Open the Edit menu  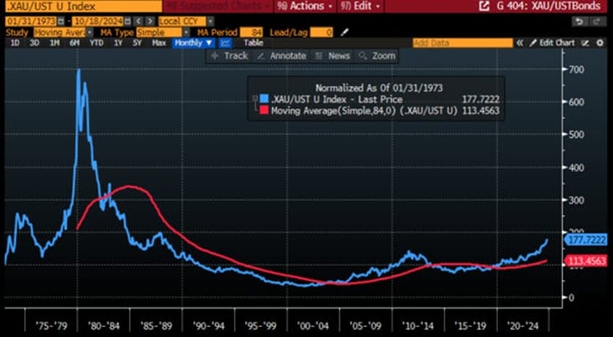[x=361, y=6]
